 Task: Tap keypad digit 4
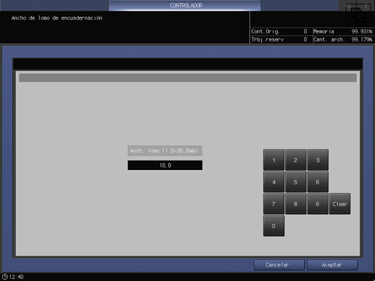click(273, 182)
